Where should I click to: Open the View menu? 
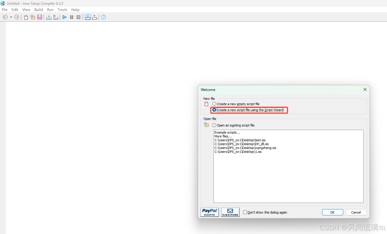pyautogui.click(x=26, y=10)
